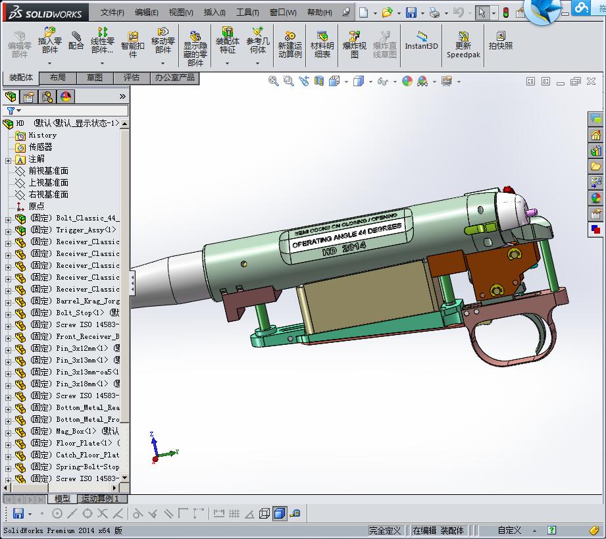Open the 工具(T) menu
The height and width of the screenshot is (539, 606).
[247, 13]
